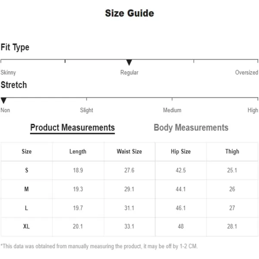Click the Length column header
Image resolution: width=259 pixels, height=259 pixels.
78,152
